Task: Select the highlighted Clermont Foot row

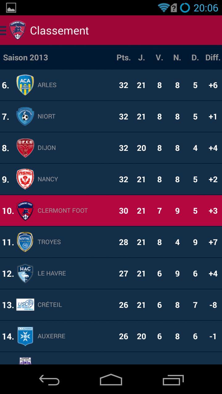Action: 111,211
